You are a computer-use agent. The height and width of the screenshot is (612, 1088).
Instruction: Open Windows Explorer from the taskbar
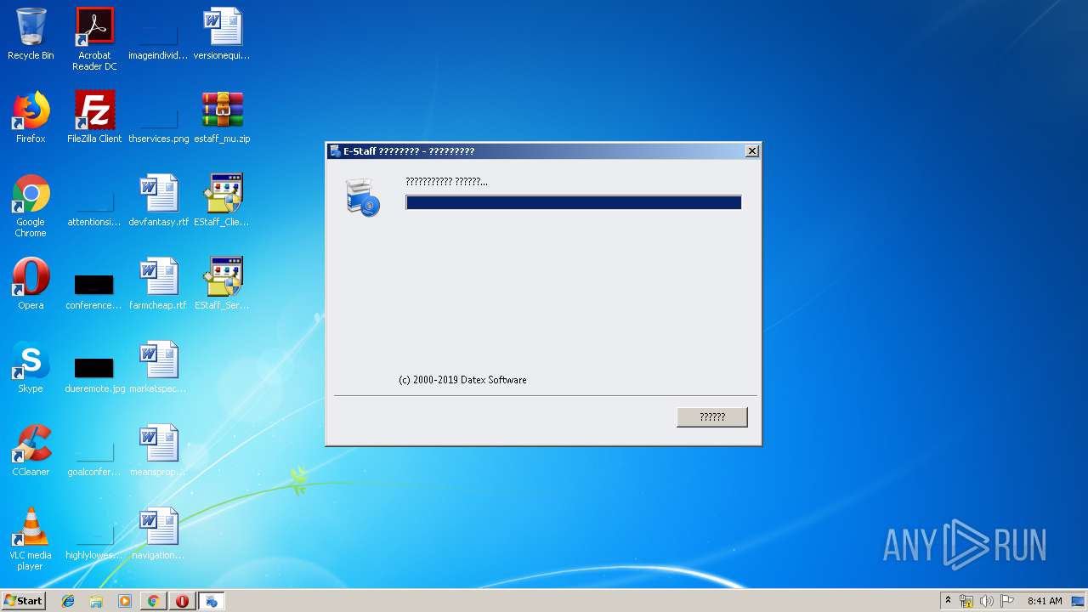[96, 601]
